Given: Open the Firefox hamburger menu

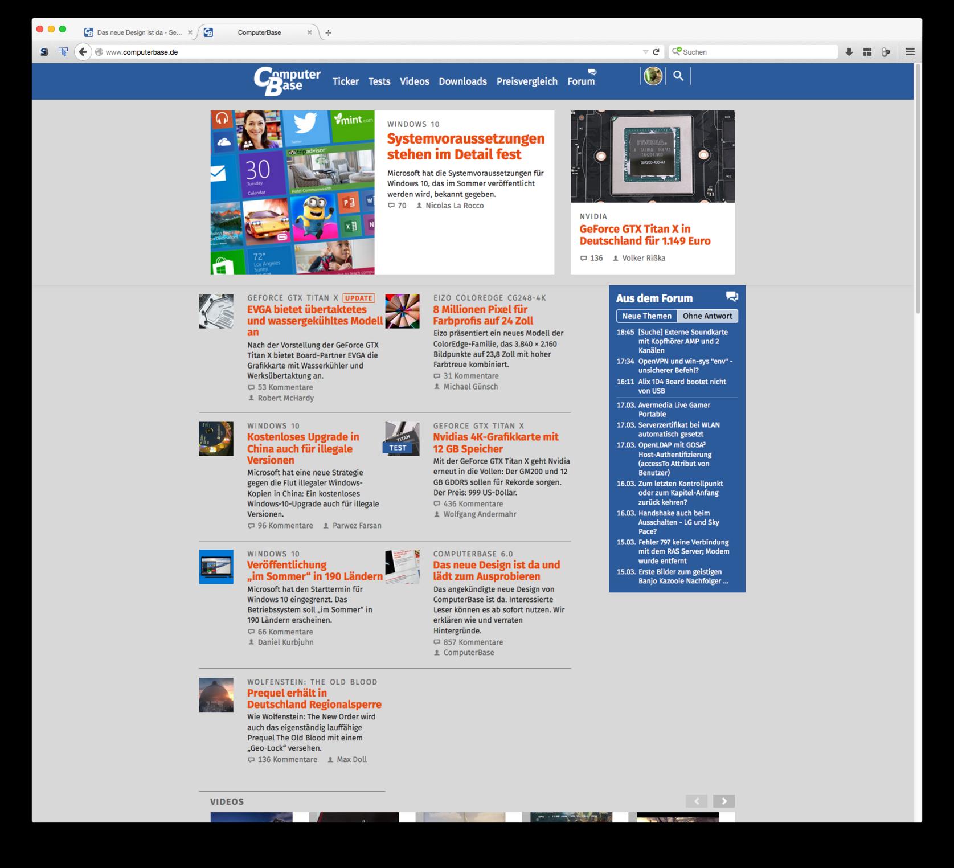Looking at the screenshot, I should pos(910,52).
